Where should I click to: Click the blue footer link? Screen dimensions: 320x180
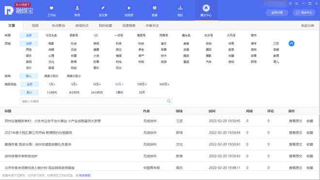click(x=85, y=175)
